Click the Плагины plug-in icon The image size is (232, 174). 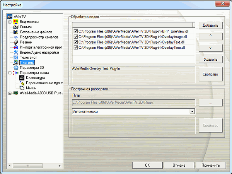(x=16, y=62)
